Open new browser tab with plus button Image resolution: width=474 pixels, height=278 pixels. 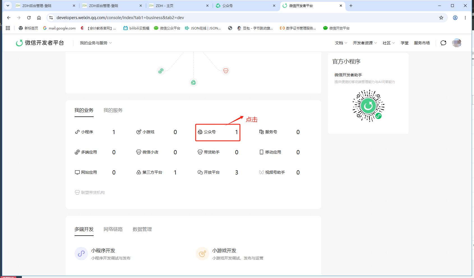pos(351,6)
